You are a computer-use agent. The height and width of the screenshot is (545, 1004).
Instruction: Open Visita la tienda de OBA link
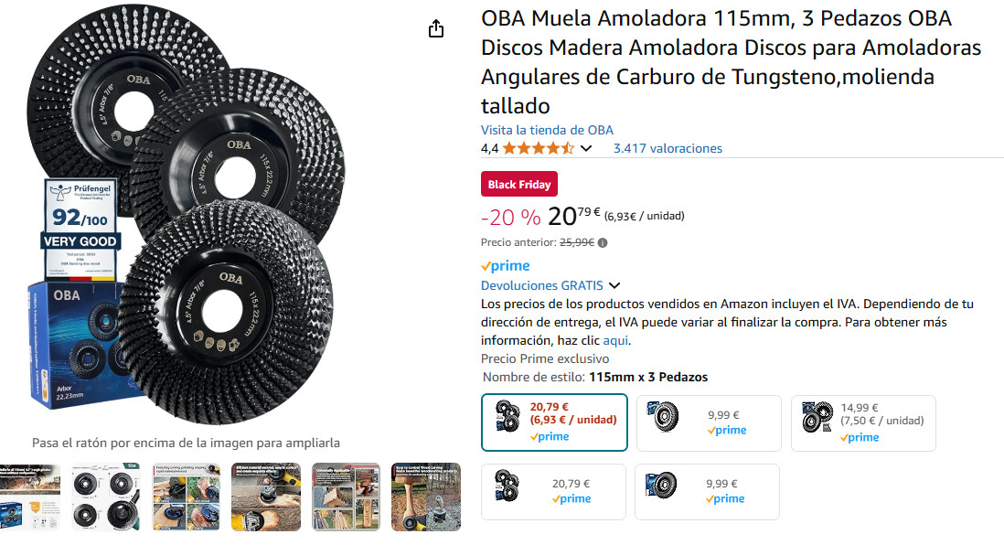[x=547, y=130]
